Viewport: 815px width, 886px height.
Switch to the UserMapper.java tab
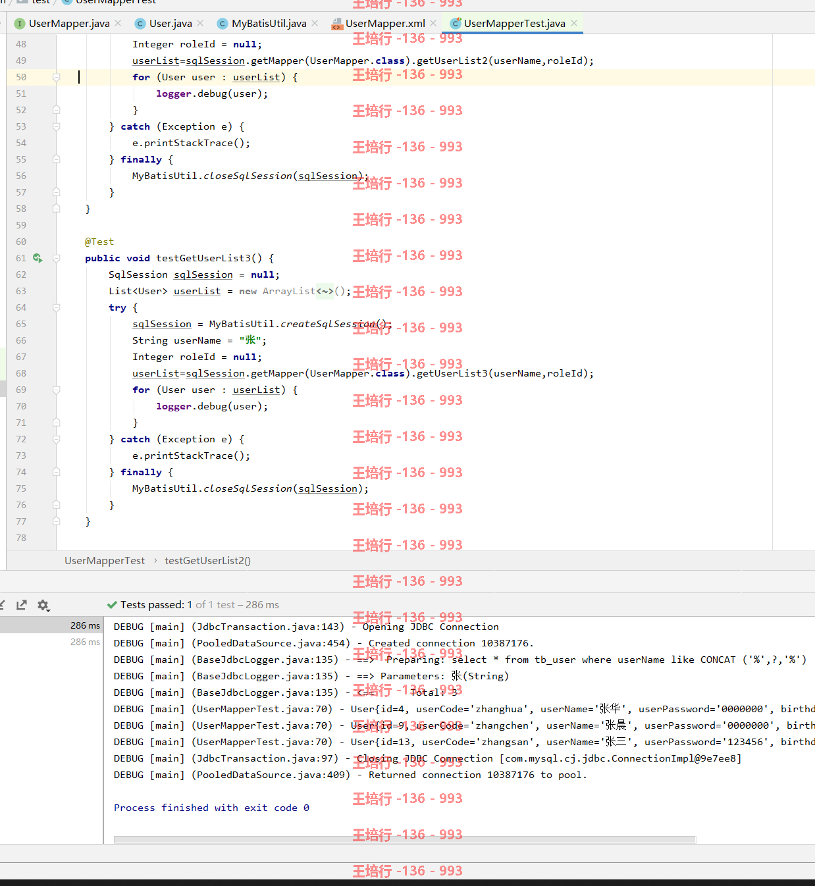point(69,24)
